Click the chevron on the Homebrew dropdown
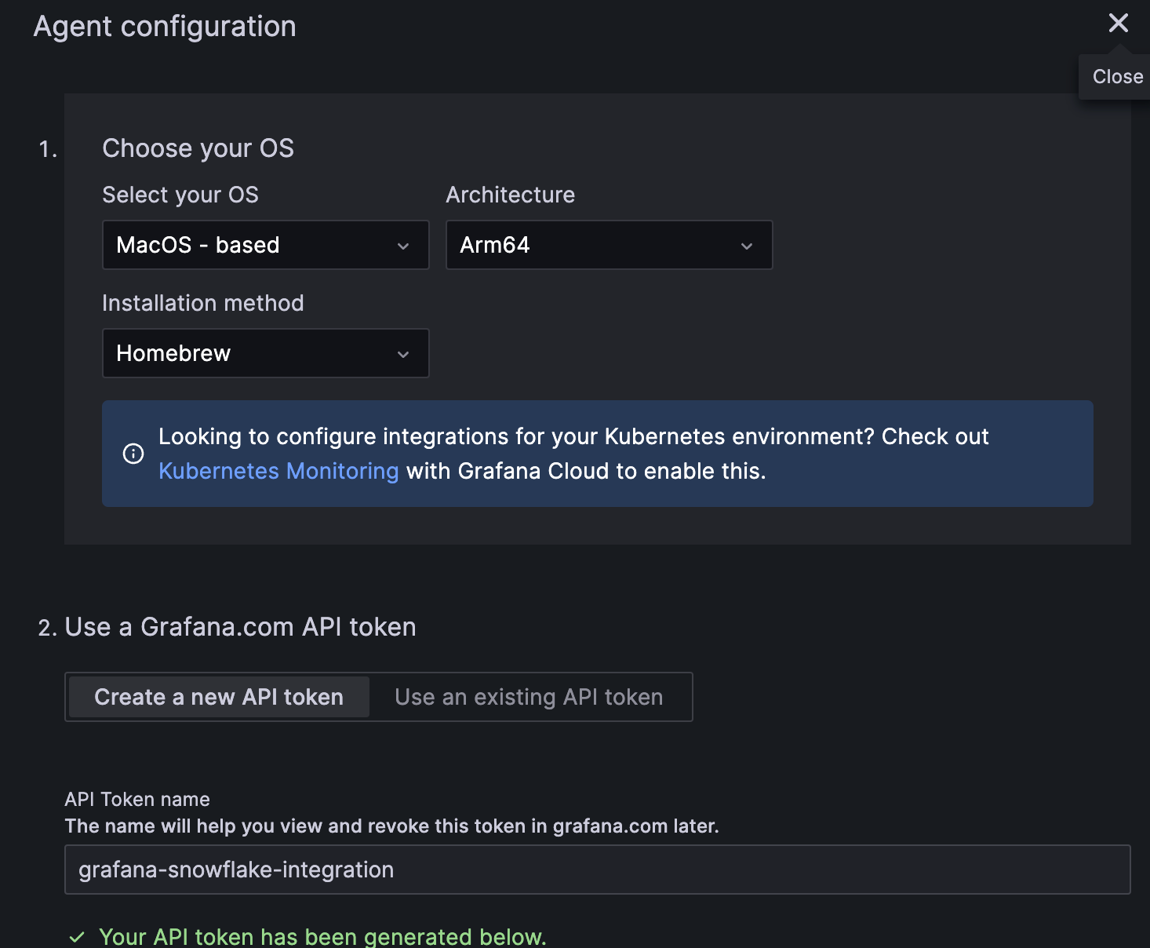 [x=403, y=353]
